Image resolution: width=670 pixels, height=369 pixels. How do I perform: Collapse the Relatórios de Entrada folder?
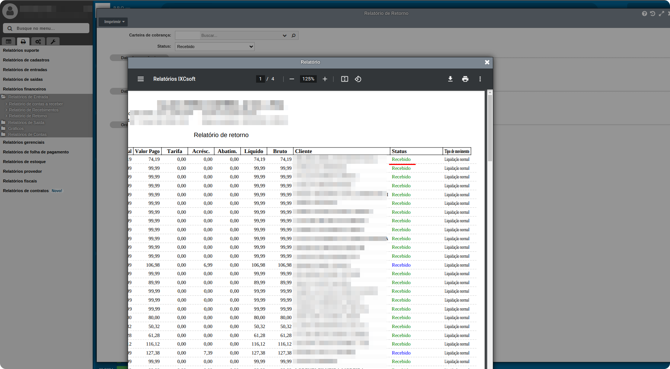tap(28, 97)
